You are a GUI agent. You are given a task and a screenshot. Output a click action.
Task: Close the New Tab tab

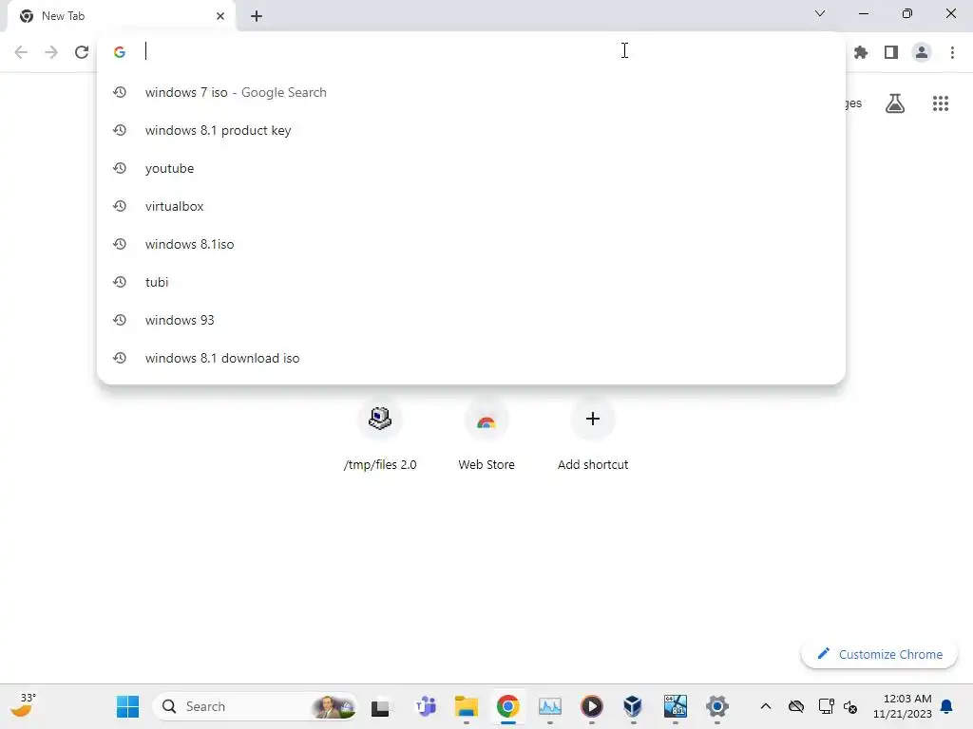tap(220, 16)
